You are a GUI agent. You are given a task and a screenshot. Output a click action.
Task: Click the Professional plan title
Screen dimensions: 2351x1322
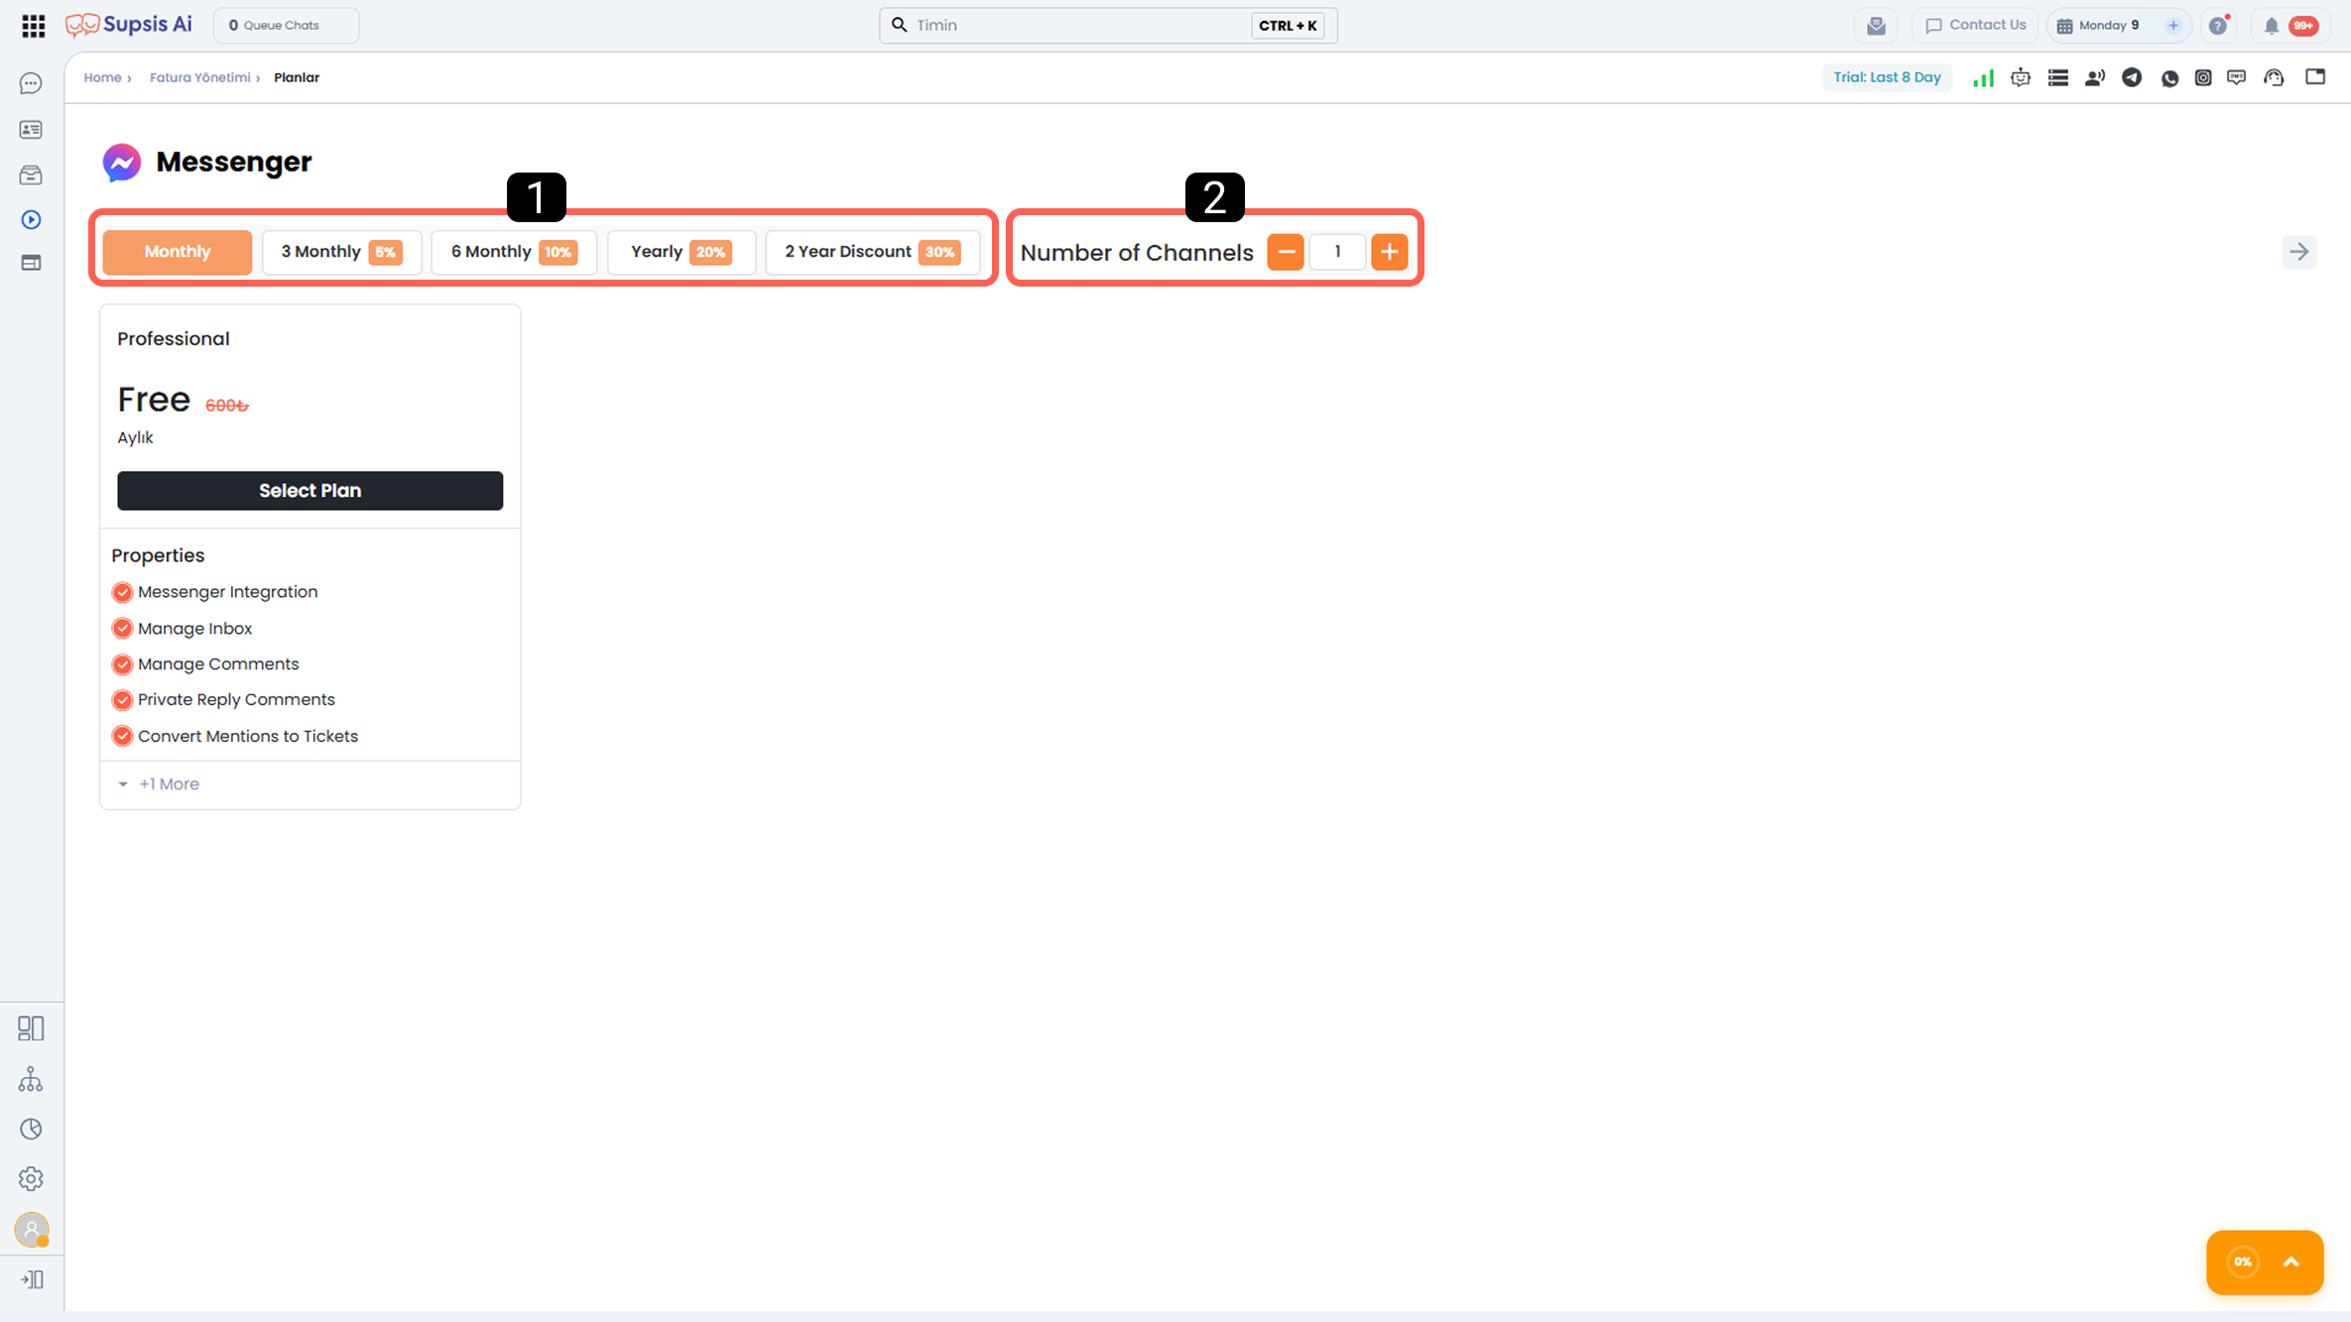pos(174,339)
